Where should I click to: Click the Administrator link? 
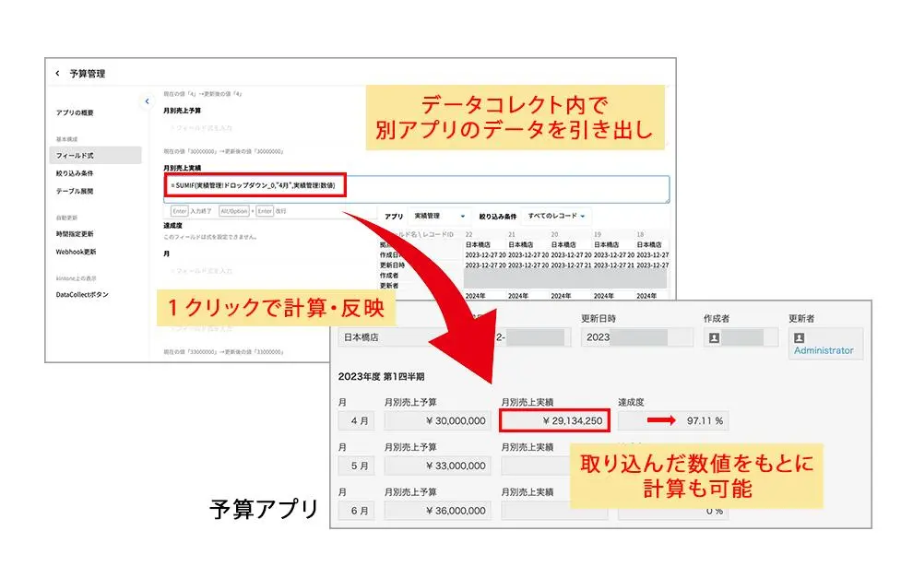pyautogui.click(x=824, y=350)
